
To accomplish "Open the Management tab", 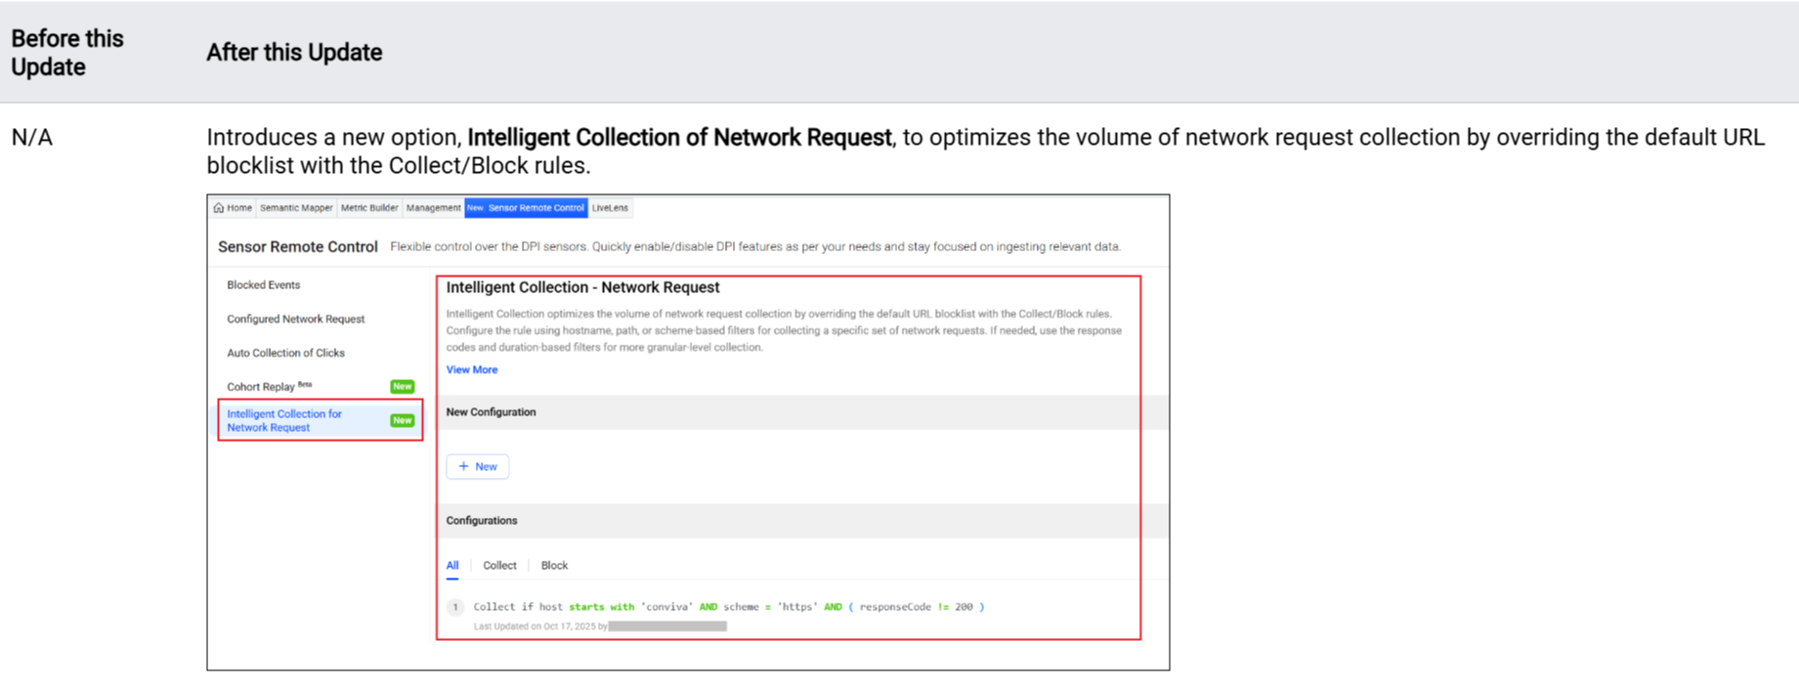I will [x=433, y=208].
